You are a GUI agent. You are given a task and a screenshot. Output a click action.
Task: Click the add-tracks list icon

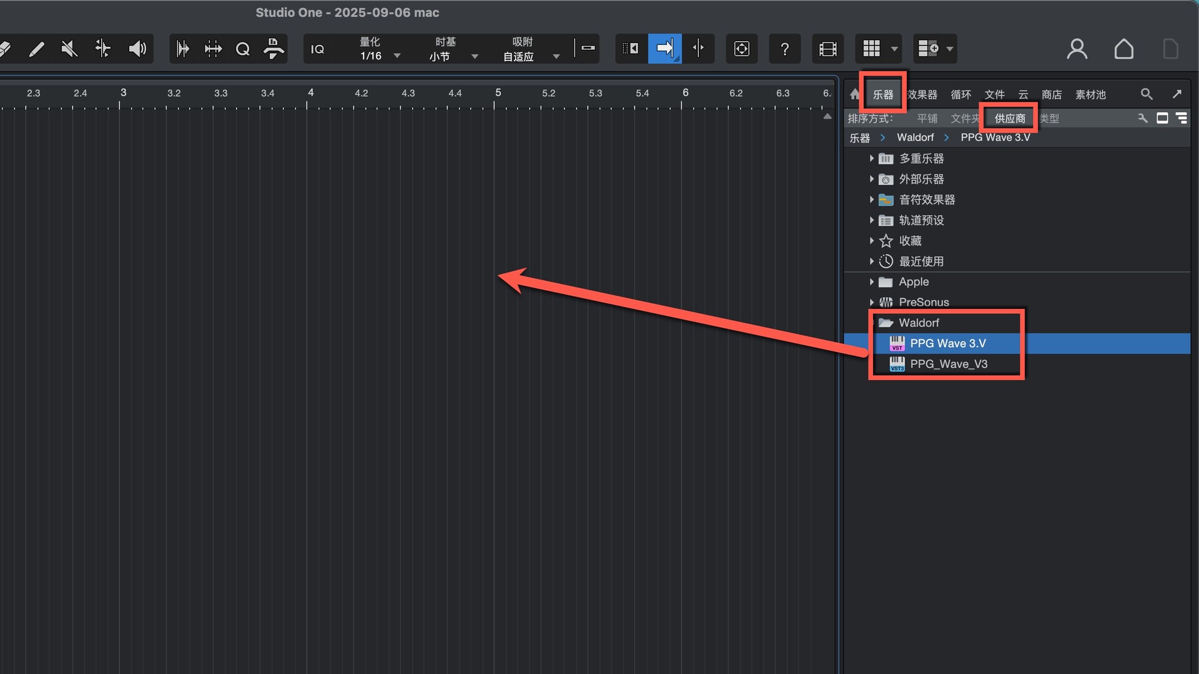[x=928, y=49]
